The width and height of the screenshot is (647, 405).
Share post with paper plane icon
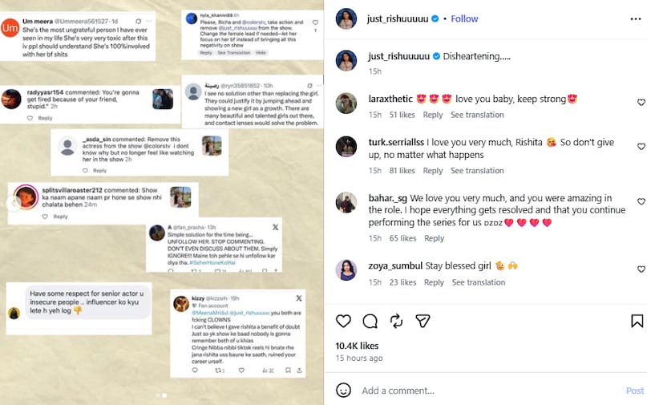click(x=423, y=321)
